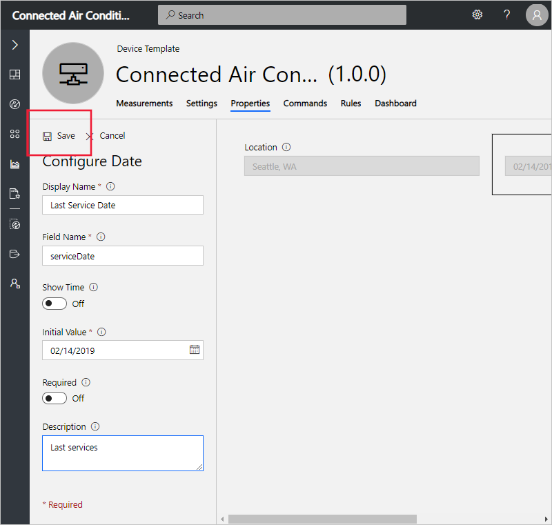
Task: Edit the serviceDate Field Name input
Action: [123, 256]
